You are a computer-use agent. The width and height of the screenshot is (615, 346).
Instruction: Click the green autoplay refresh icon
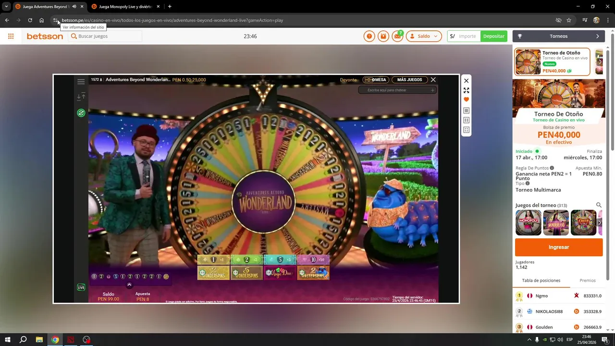81,113
